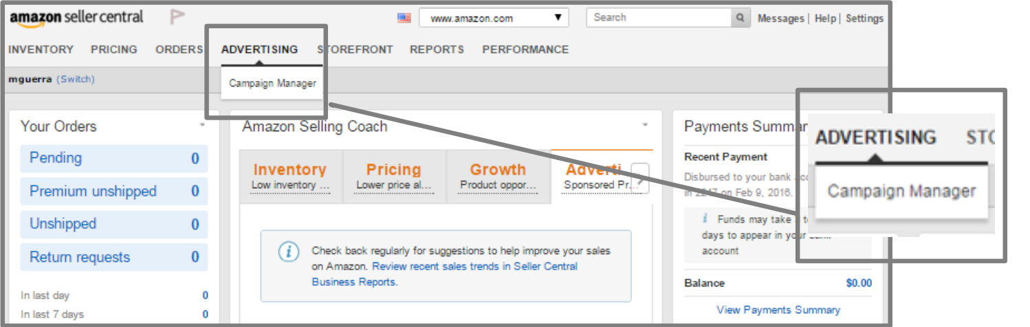Select Campaign Manager from the Advertising menu
1030x327 pixels.
(272, 83)
